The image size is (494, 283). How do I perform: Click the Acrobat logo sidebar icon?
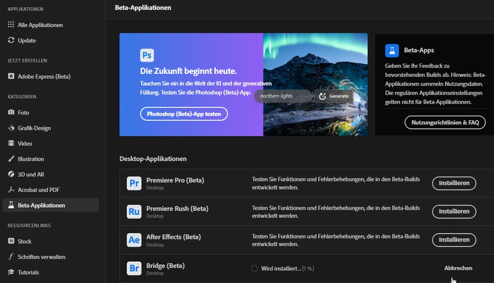point(11,189)
